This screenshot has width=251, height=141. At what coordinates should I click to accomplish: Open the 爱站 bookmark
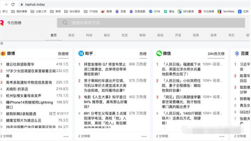169,11
